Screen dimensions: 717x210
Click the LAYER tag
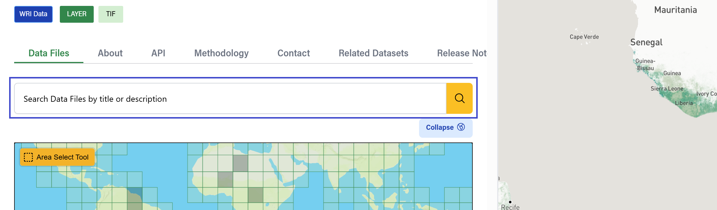pyautogui.click(x=77, y=14)
